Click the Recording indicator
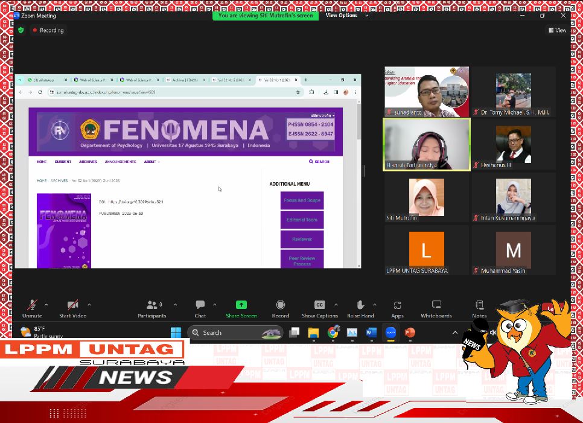 (48, 30)
